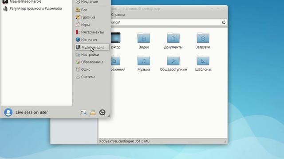This screenshot has height=159, width=284.
Task: Select the Мультимедиа category
Action: click(x=92, y=47)
